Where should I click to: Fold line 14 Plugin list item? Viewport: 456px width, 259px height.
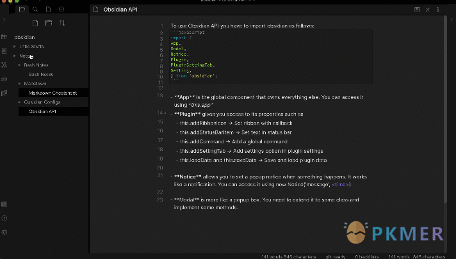click(x=165, y=113)
